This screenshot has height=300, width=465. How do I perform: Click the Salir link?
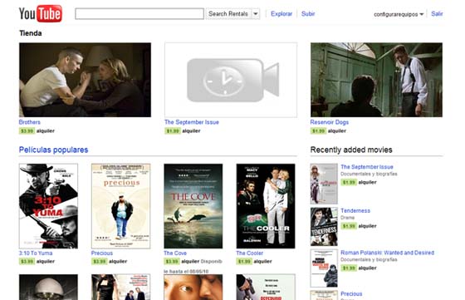(x=437, y=13)
